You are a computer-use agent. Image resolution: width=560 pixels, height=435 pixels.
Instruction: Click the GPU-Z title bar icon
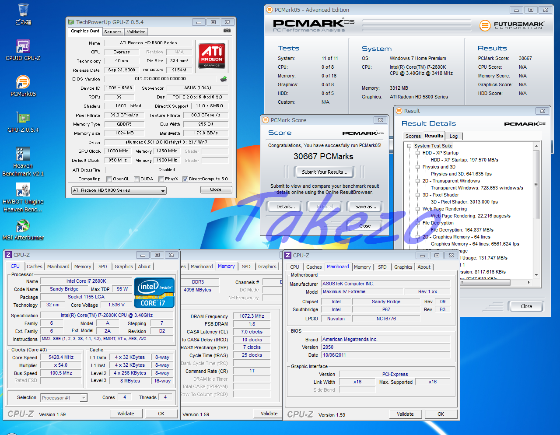click(x=71, y=22)
